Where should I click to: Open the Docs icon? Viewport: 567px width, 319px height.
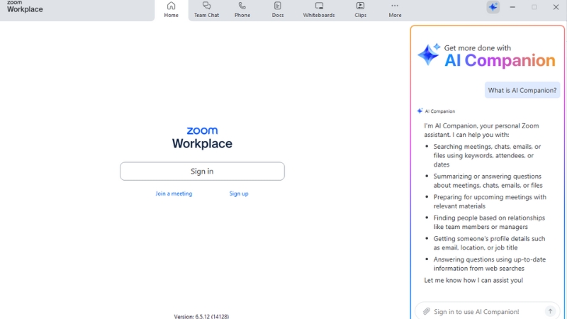[x=278, y=6]
